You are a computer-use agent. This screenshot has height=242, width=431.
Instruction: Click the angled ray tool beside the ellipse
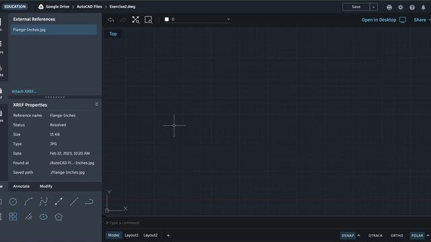[28, 216]
